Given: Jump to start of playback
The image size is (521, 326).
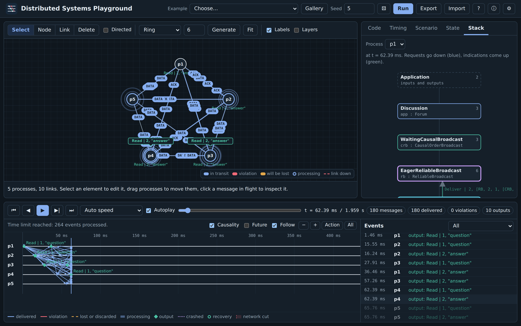Looking at the screenshot, I should tap(14, 210).
